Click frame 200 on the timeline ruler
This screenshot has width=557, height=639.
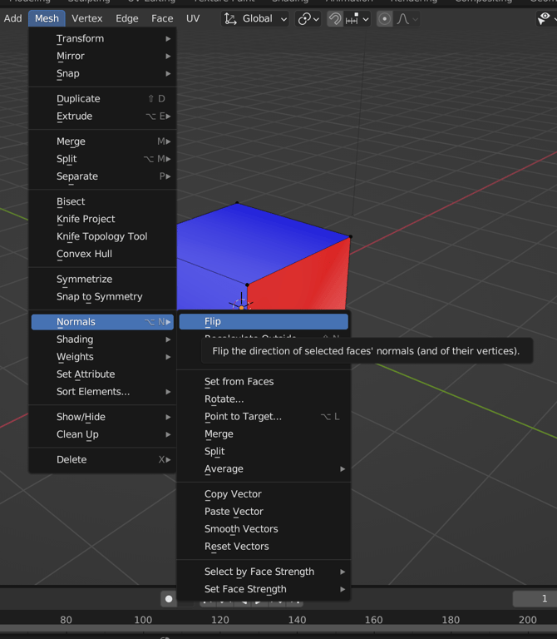[528, 620]
